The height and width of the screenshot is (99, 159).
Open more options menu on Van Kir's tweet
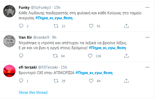click(147, 37)
